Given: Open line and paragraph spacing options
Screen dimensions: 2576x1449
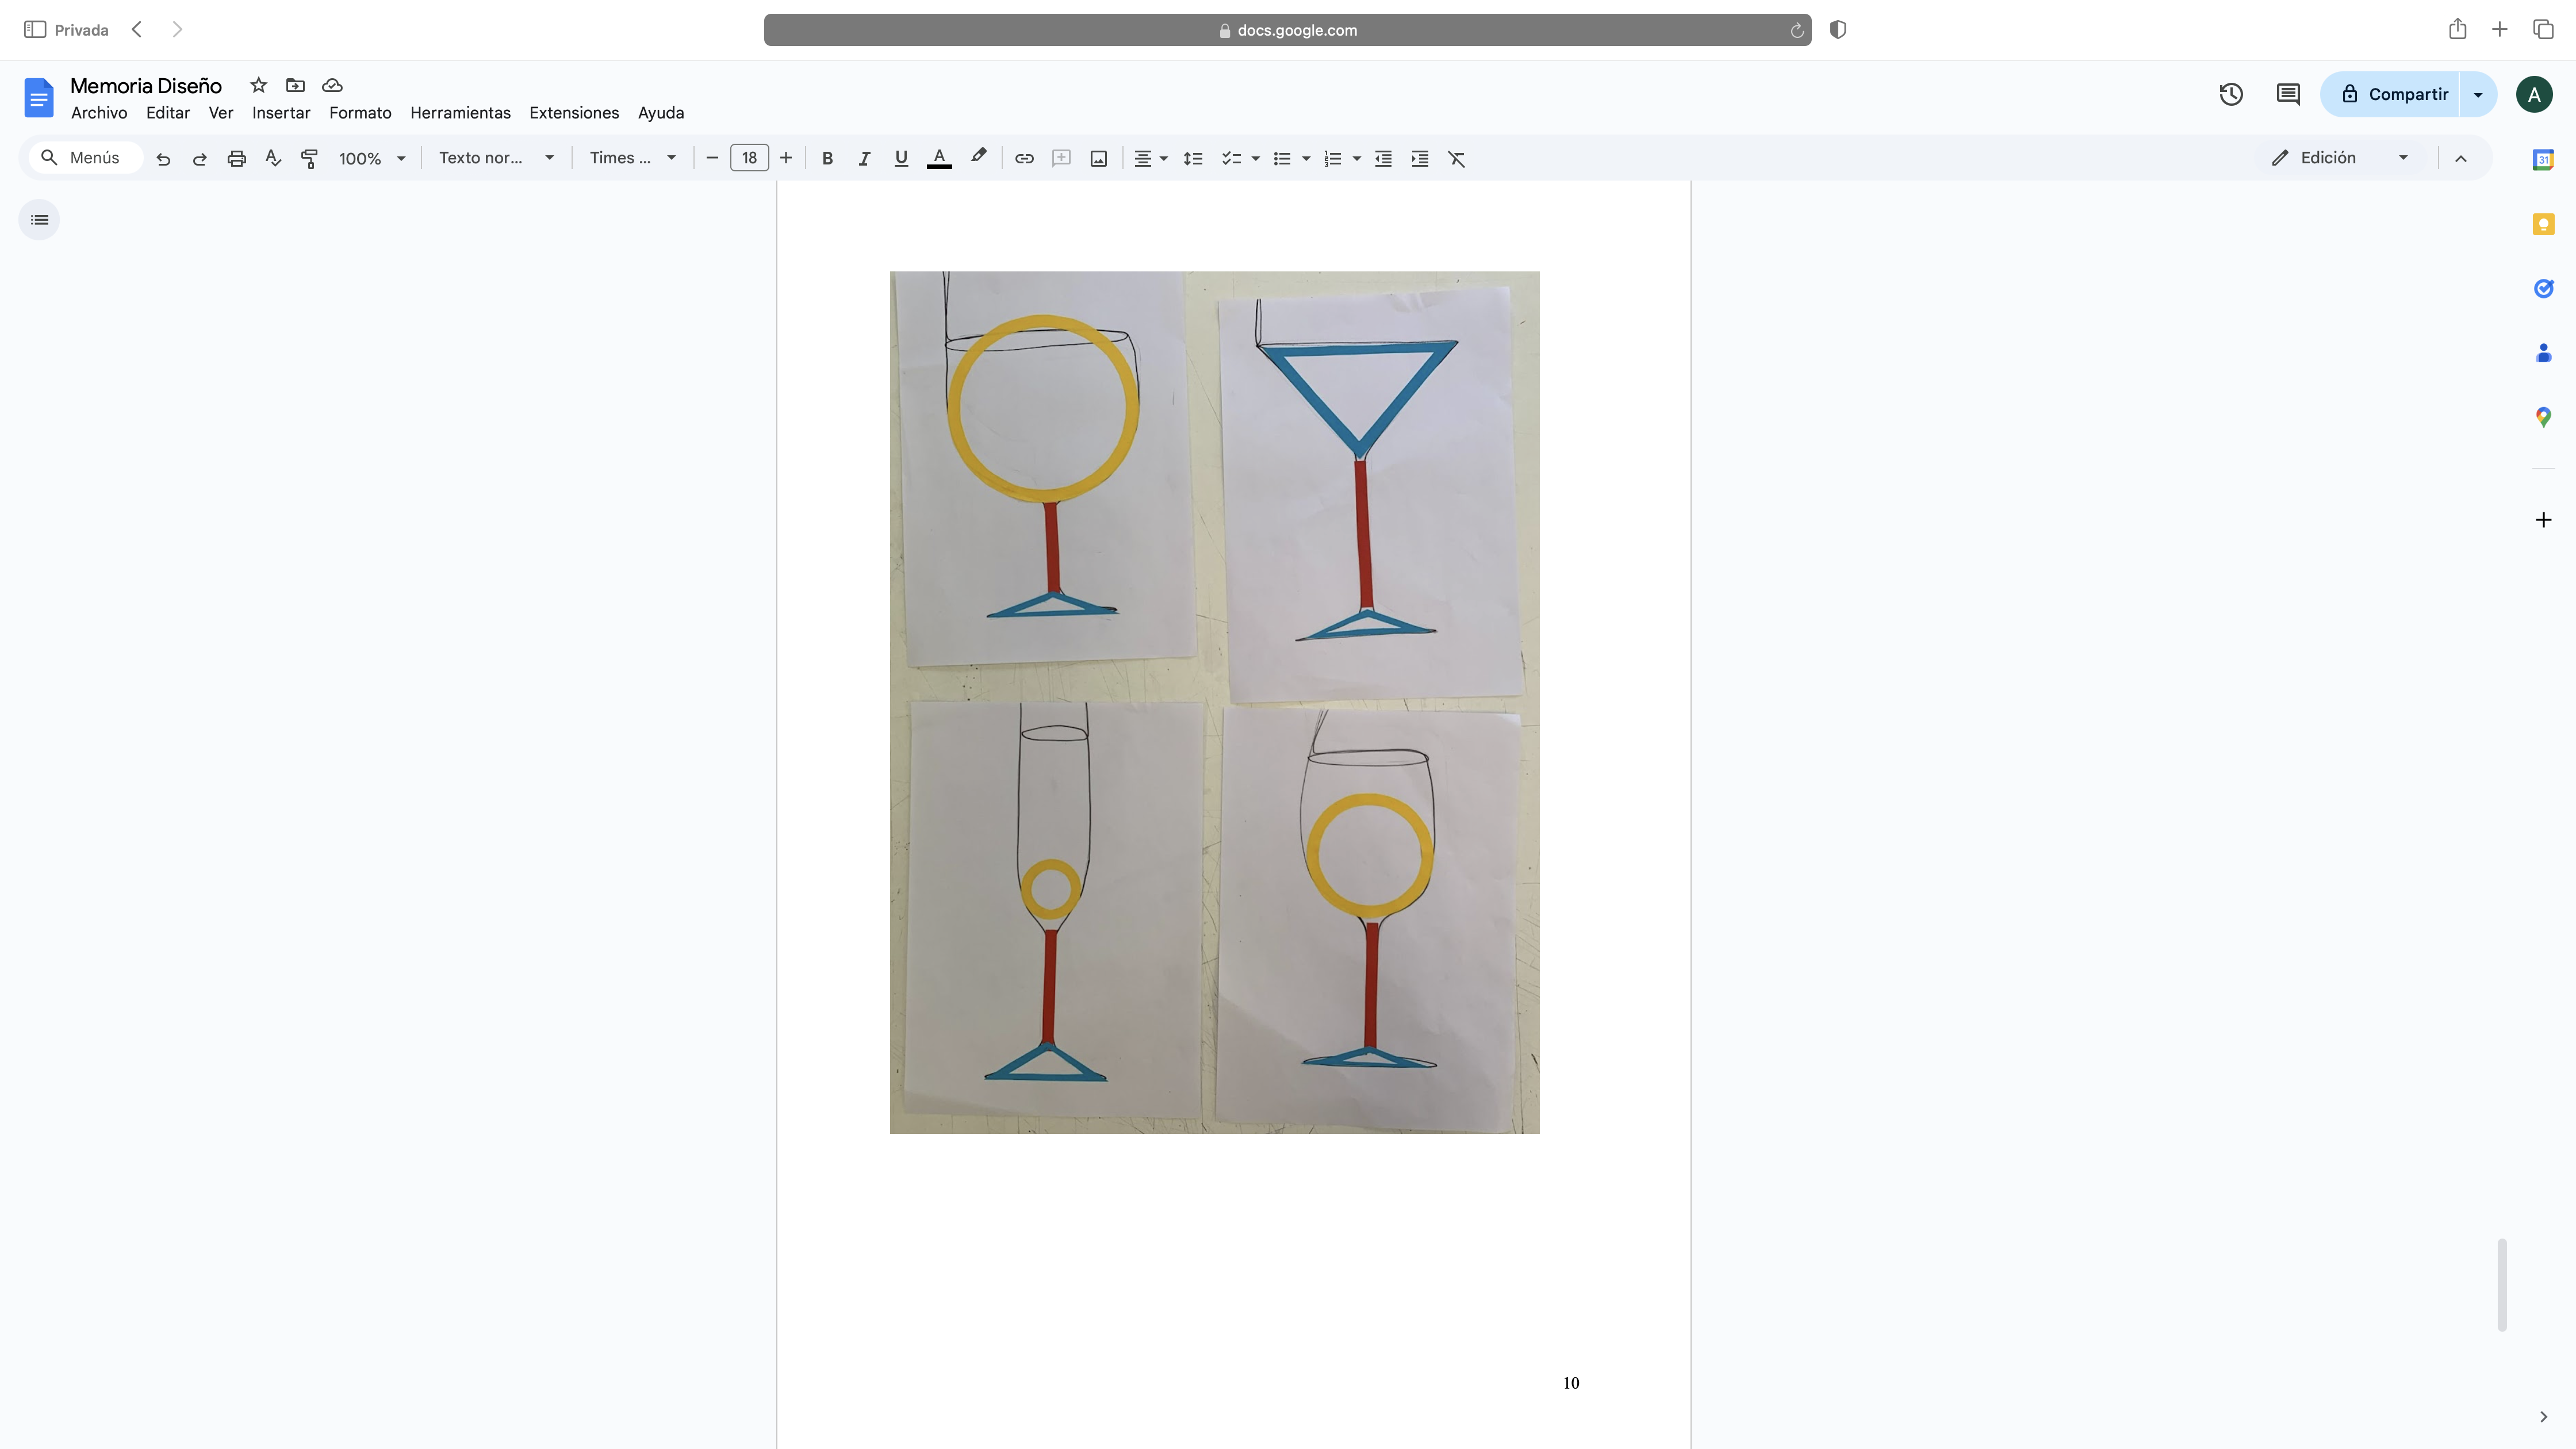Looking at the screenshot, I should pos(1192,158).
